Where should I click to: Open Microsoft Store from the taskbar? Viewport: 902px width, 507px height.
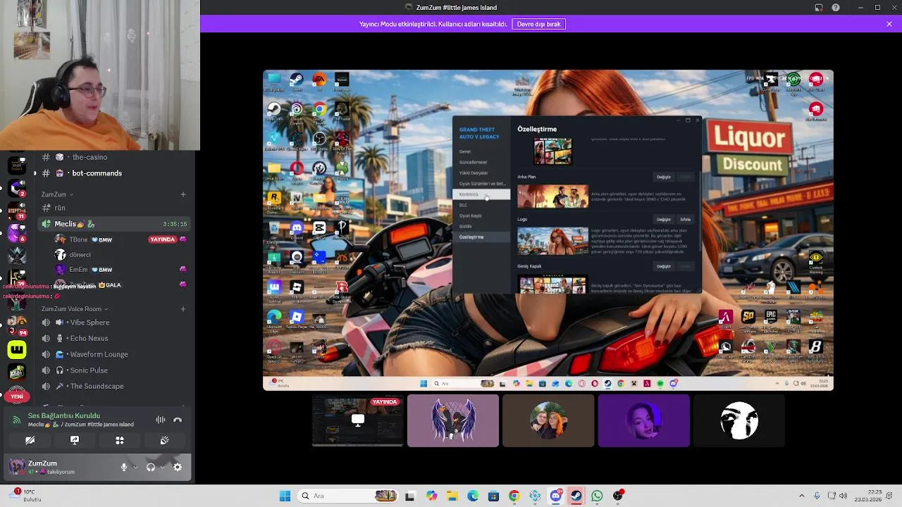[493, 496]
